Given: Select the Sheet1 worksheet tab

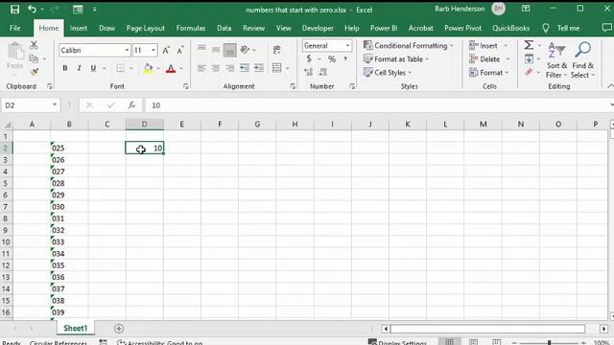Looking at the screenshot, I should [x=76, y=329].
